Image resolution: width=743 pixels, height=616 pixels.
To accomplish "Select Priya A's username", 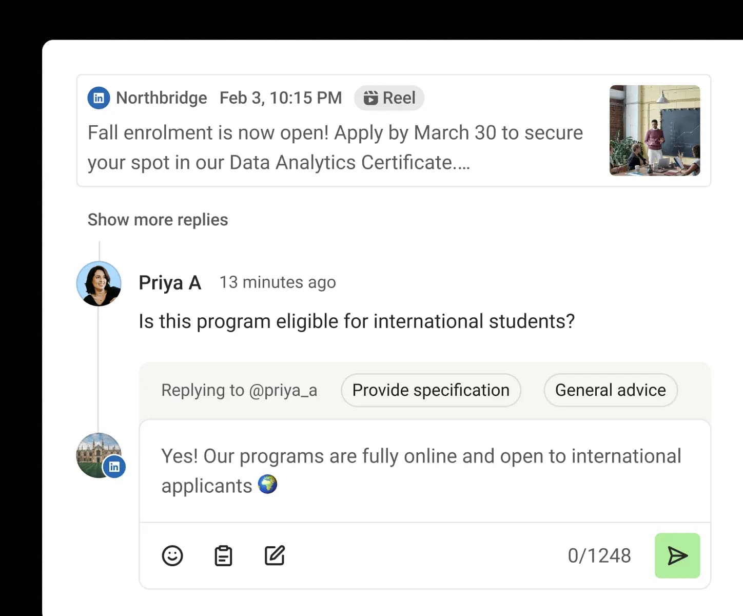I will pyautogui.click(x=170, y=282).
